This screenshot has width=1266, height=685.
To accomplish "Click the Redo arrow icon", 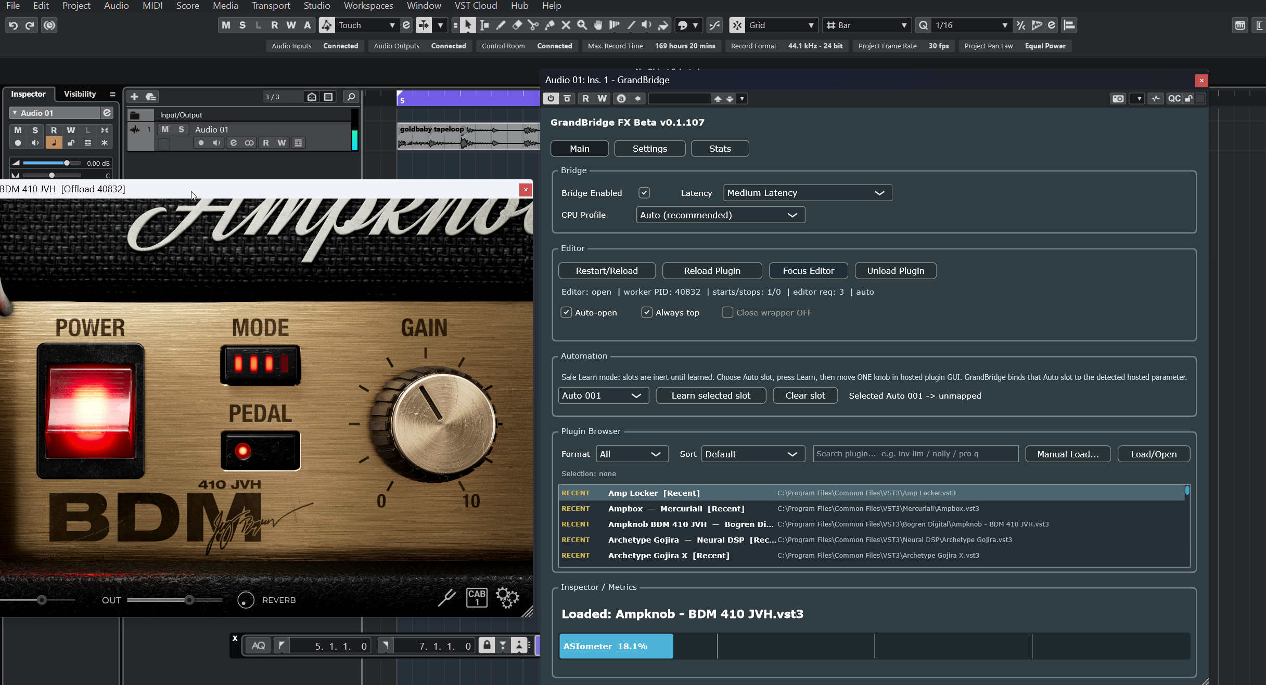I will [30, 25].
